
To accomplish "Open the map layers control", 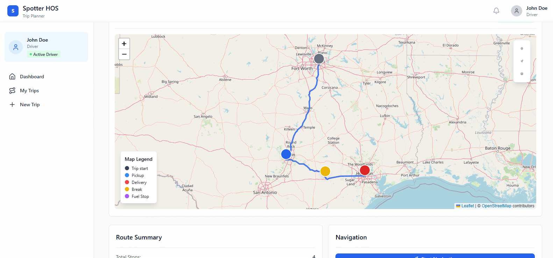I will coord(522,74).
